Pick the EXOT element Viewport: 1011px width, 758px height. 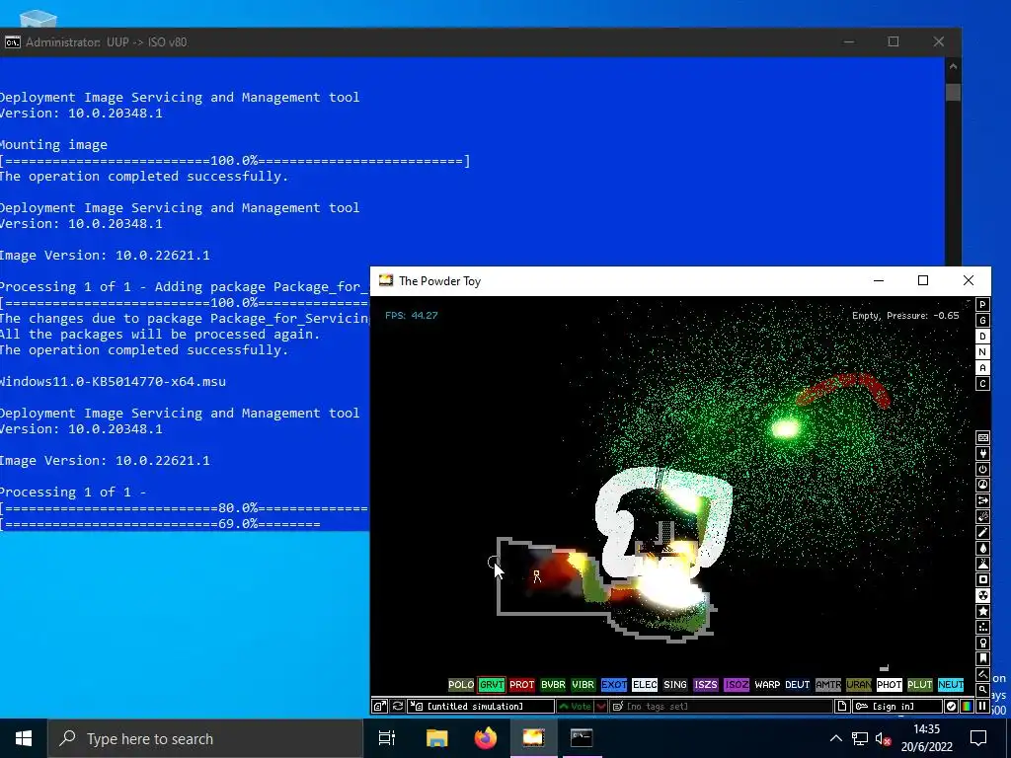(614, 685)
